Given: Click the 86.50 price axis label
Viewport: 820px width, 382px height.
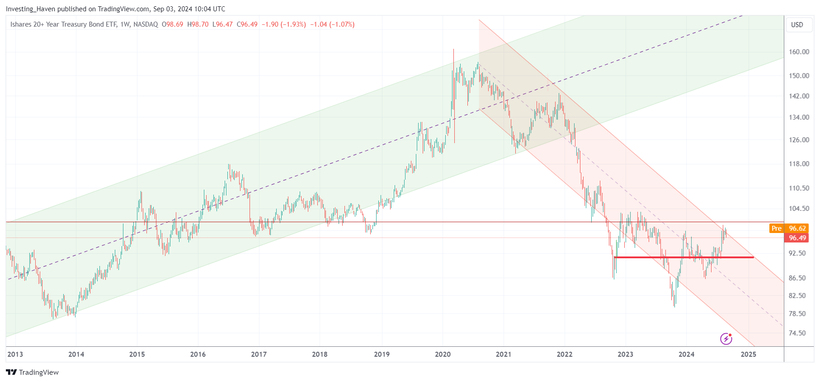Looking at the screenshot, I should (797, 278).
